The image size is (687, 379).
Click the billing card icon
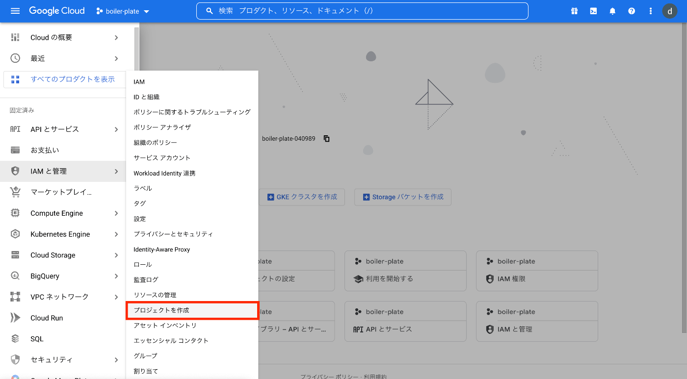click(x=15, y=150)
